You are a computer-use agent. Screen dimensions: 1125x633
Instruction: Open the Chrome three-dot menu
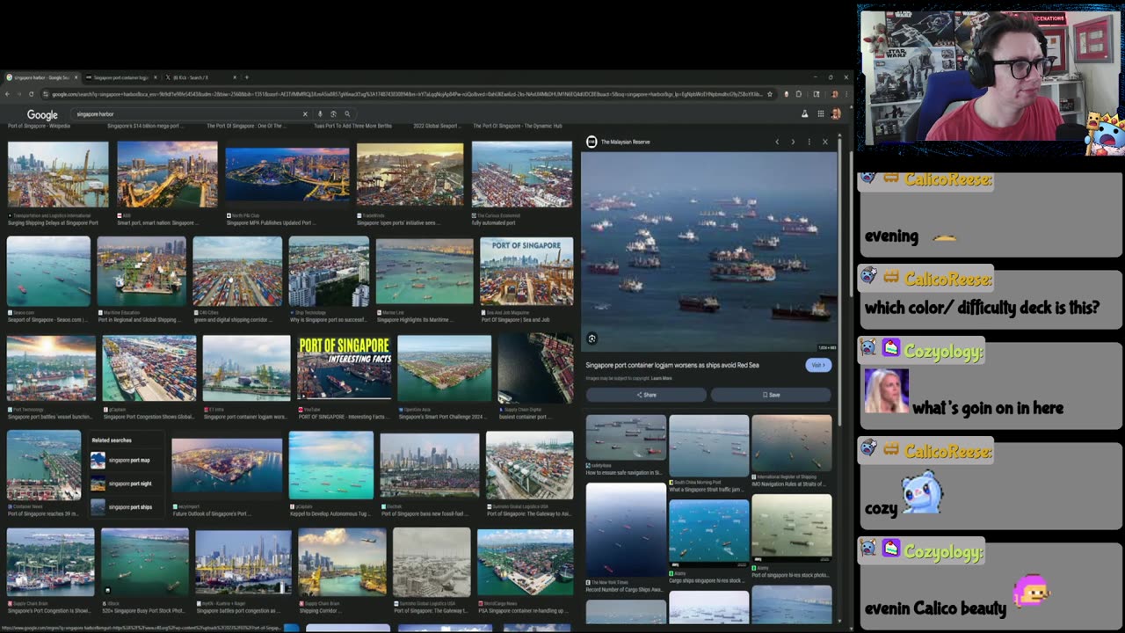[846, 94]
